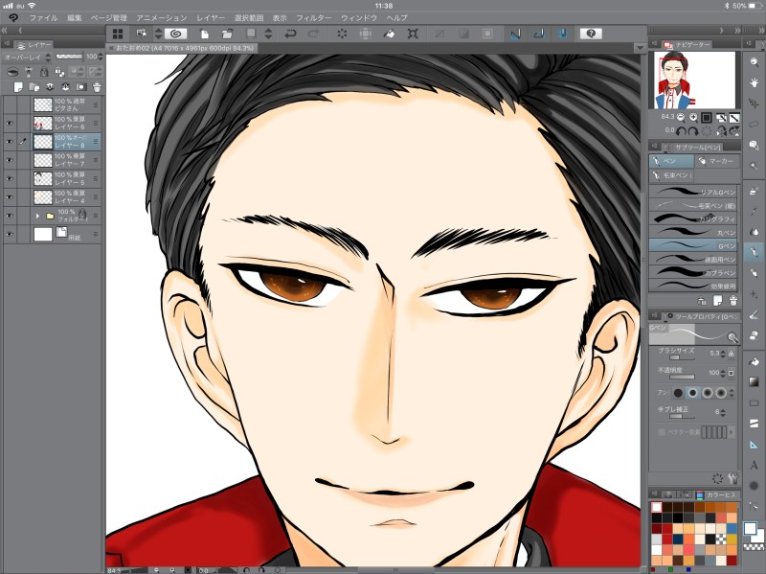Collapse left panel with double-arrow
The height and width of the screenshot is (574, 766).
tap(5, 31)
